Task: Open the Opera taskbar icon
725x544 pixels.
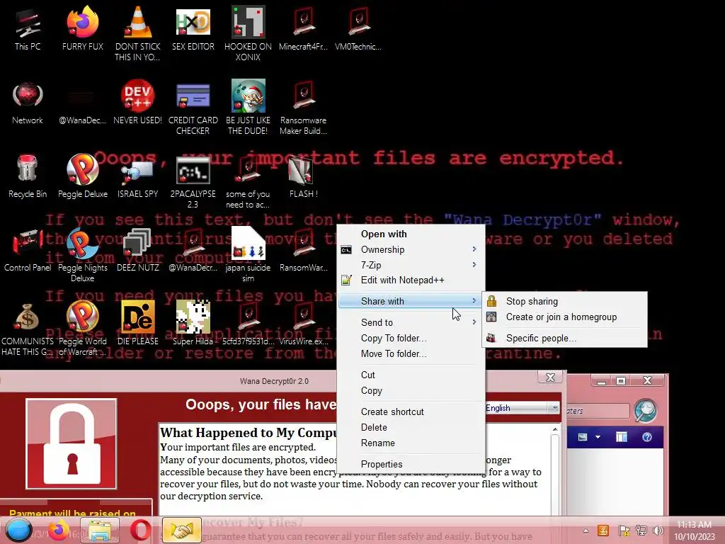Action: (x=140, y=530)
